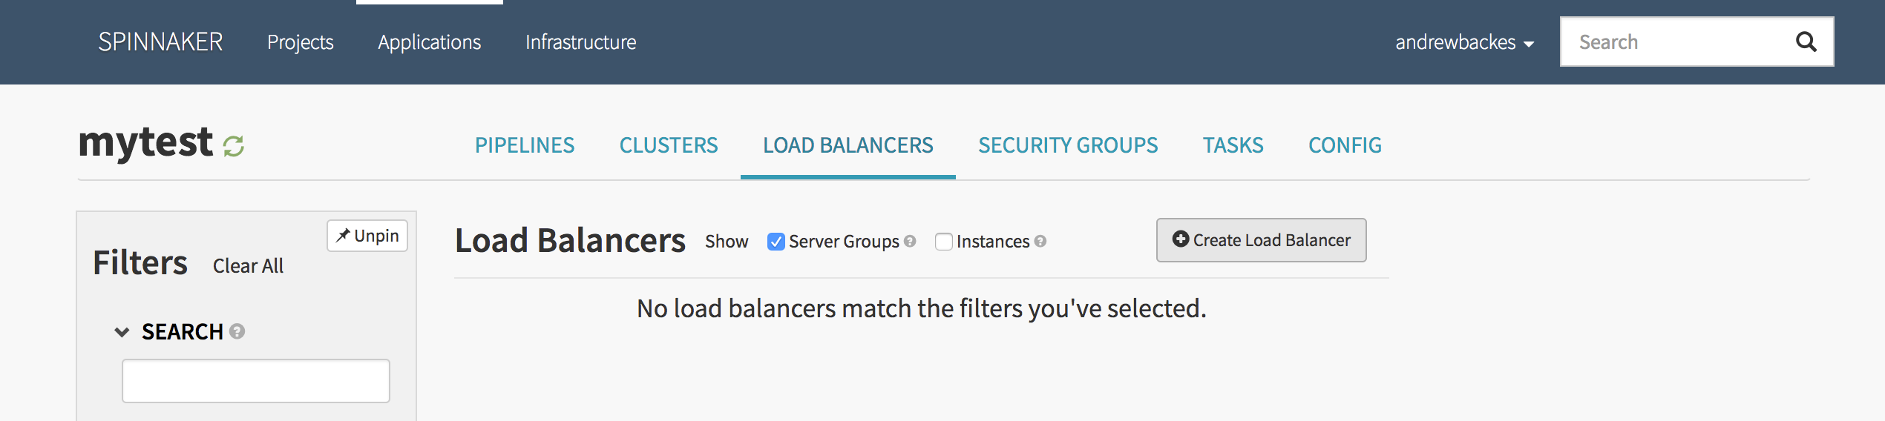Screen dimensions: 1885x421
Task: Uncheck the Server Groups checkbox
Action: 776,242
